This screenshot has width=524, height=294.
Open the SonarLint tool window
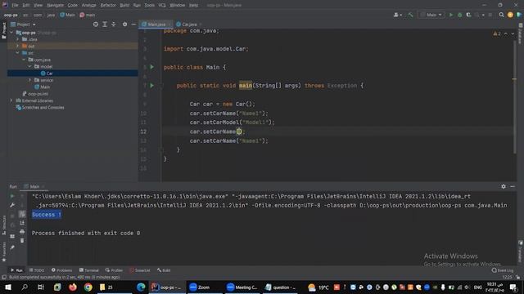(140, 270)
